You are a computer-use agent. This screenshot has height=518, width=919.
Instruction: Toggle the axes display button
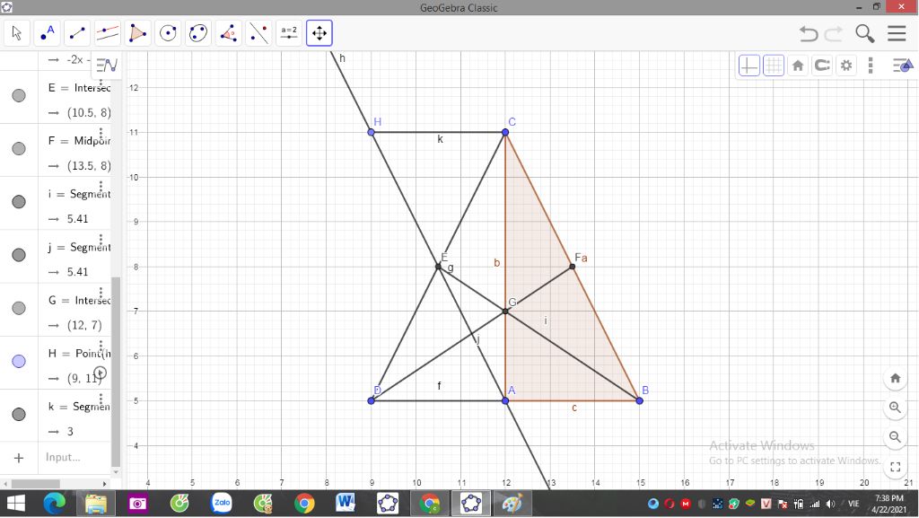tap(749, 65)
